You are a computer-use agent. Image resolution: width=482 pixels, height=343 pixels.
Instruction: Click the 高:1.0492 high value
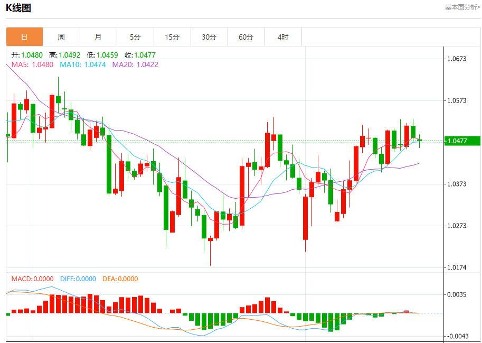(64, 55)
